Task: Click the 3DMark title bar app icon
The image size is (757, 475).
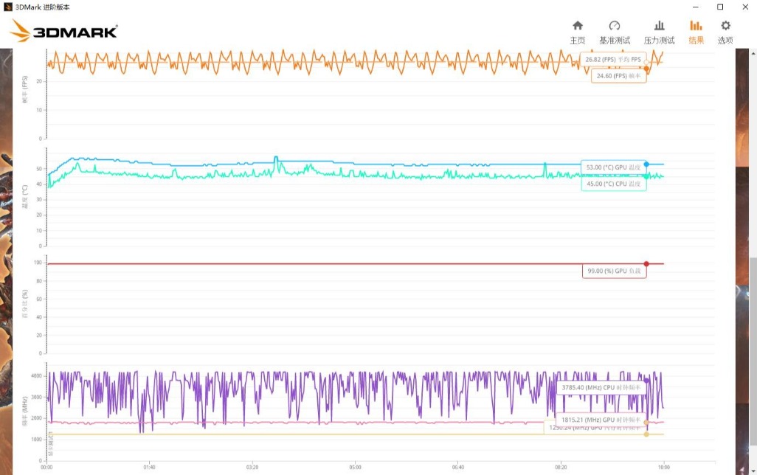Action: tap(7, 7)
